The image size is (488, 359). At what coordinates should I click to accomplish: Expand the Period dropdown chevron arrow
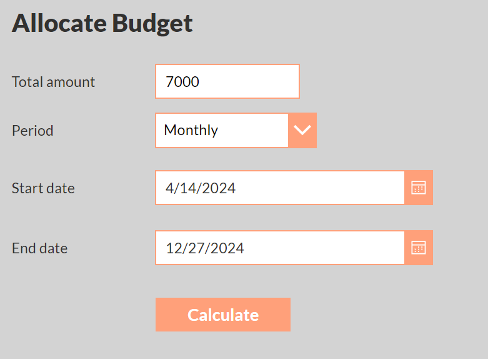pos(302,130)
